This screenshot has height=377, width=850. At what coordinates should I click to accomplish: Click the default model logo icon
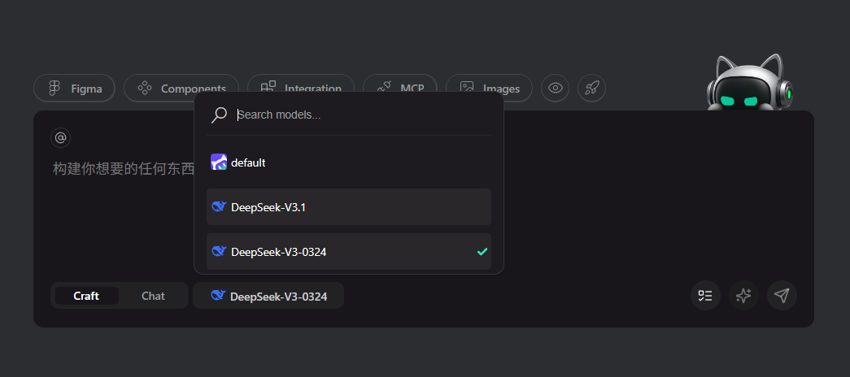[219, 162]
